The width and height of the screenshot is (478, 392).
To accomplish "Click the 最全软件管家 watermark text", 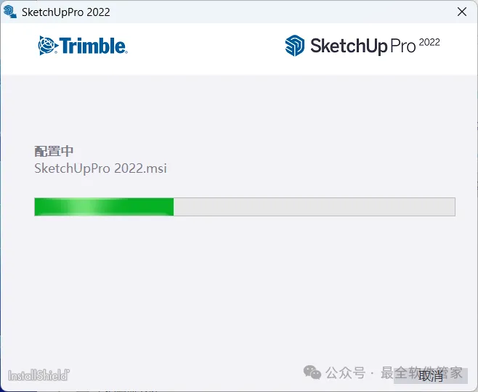I will tap(421, 372).
